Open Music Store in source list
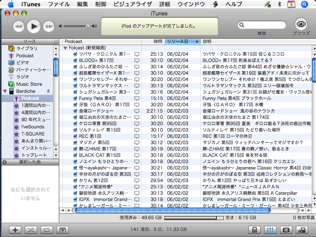This screenshot has height=237, width=316. (29, 84)
